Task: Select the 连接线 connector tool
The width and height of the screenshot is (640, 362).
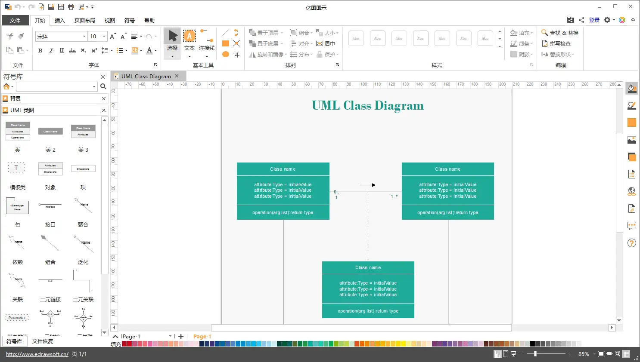Action: [x=207, y=40]
